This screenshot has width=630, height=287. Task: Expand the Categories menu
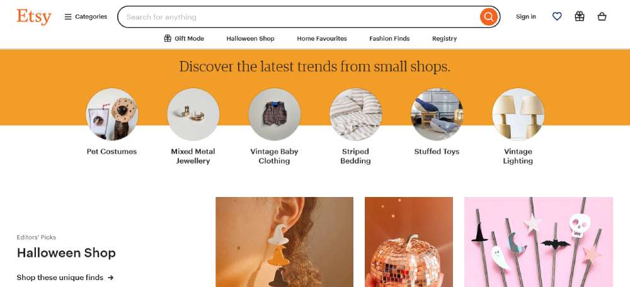(x=86, y=17)
